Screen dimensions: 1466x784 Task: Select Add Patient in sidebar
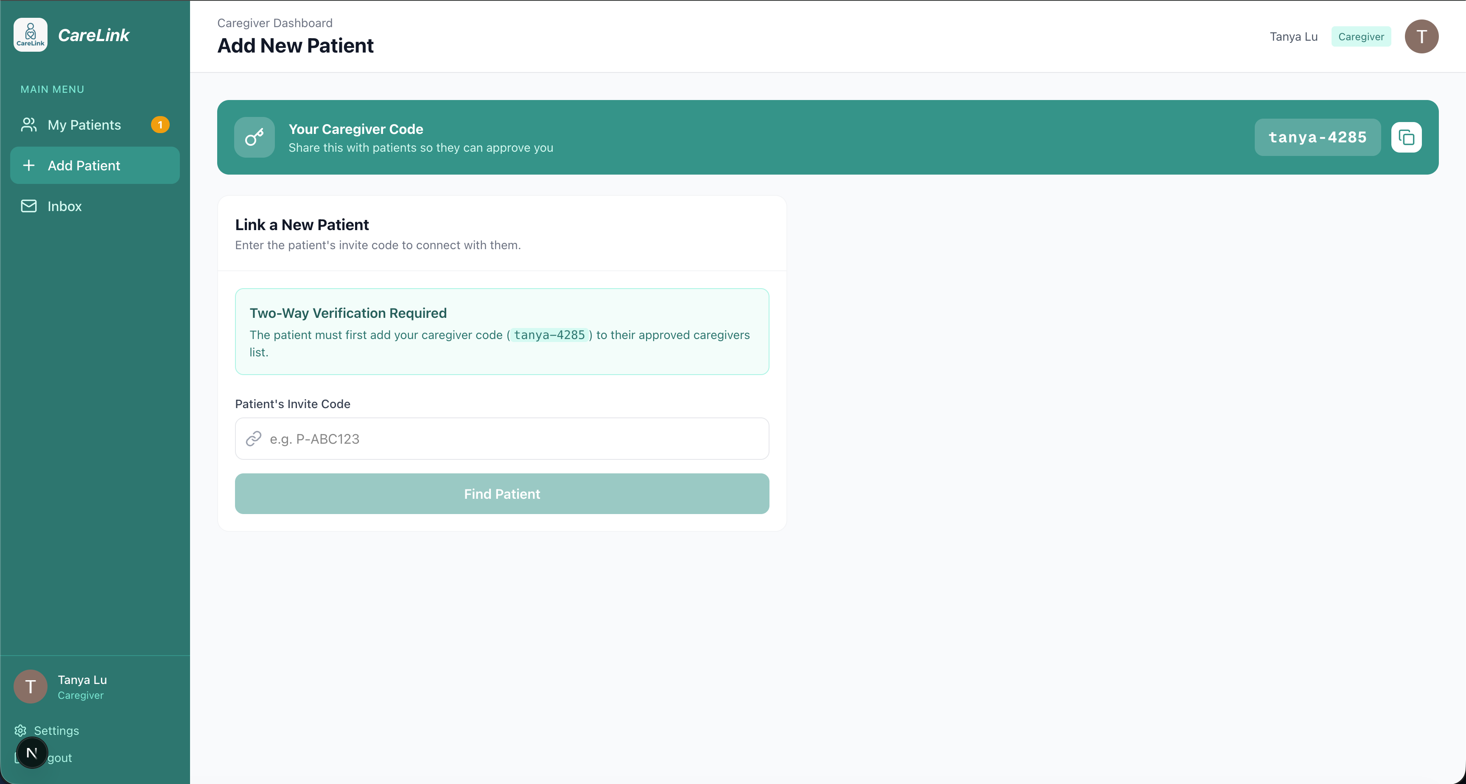click(84, 165)
